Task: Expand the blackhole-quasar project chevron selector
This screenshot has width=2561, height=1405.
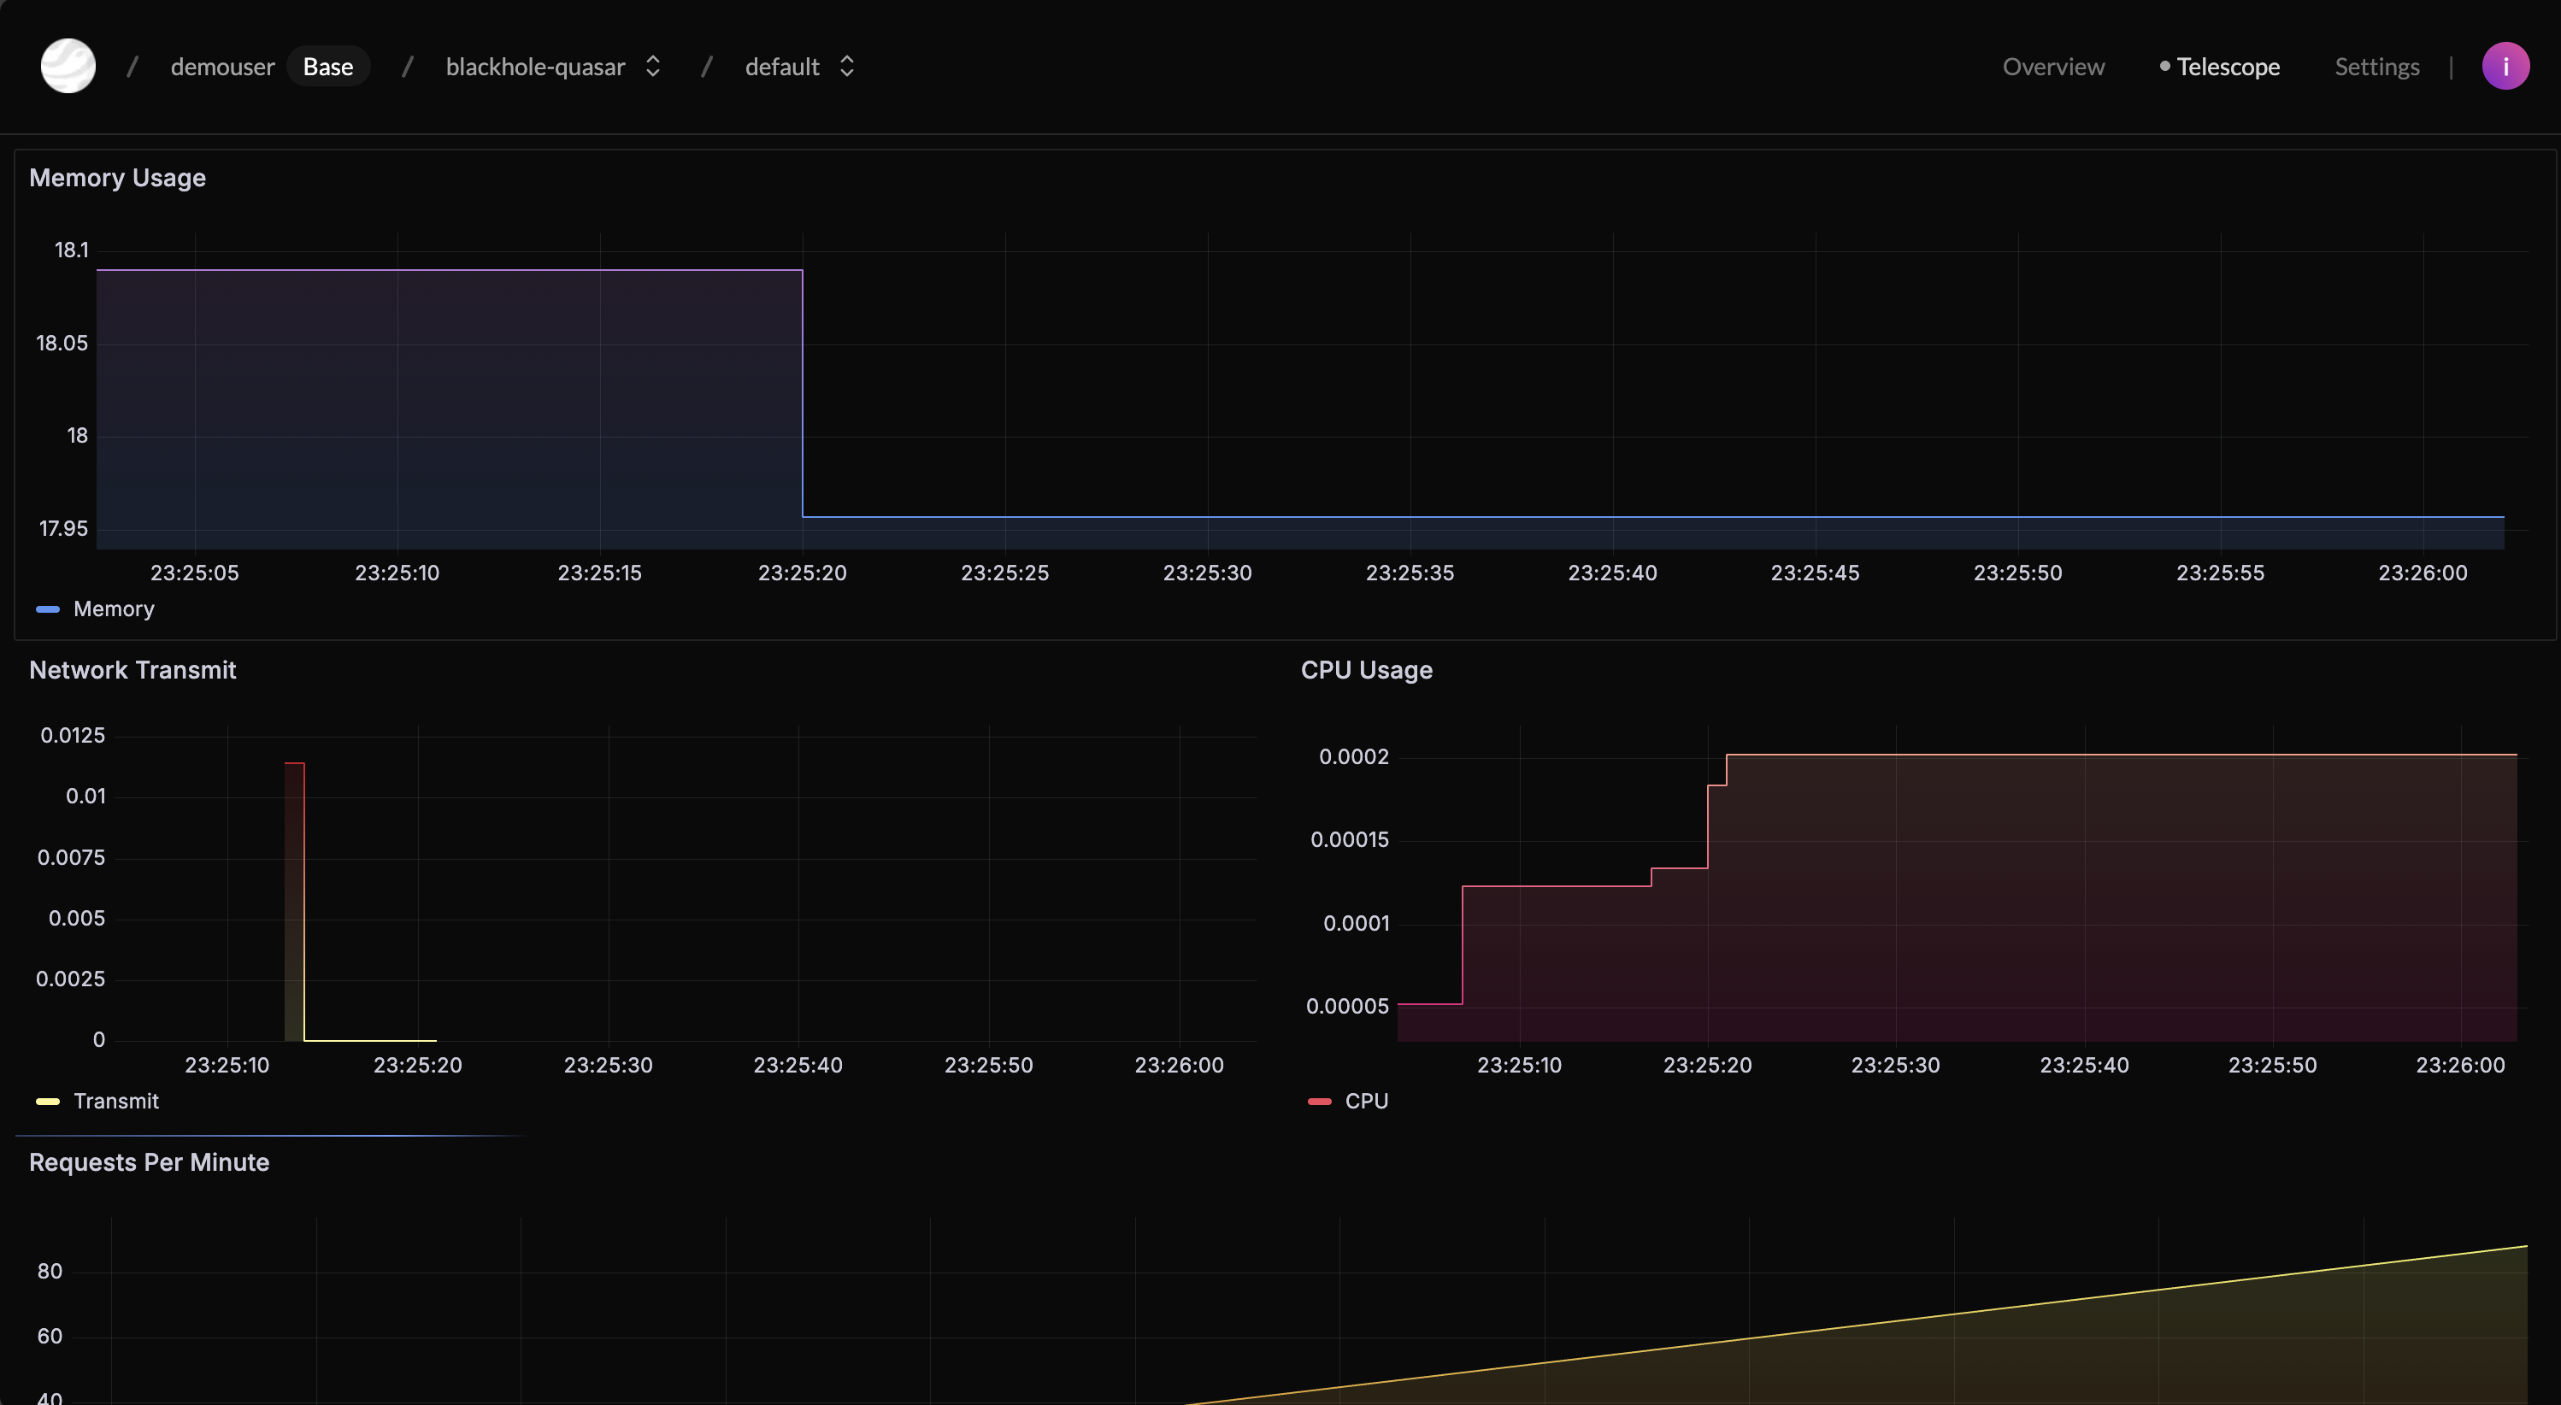Action: tap(653, 67)
